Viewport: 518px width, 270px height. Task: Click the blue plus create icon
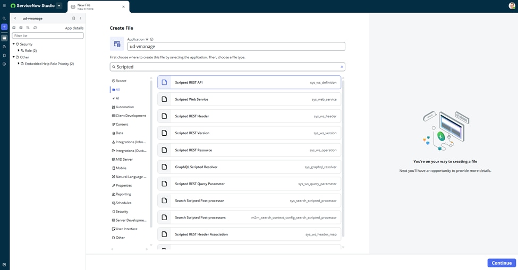(4, 27)
